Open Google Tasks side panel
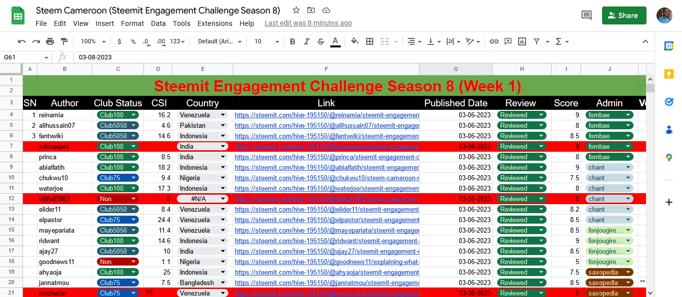 point(669,102)
